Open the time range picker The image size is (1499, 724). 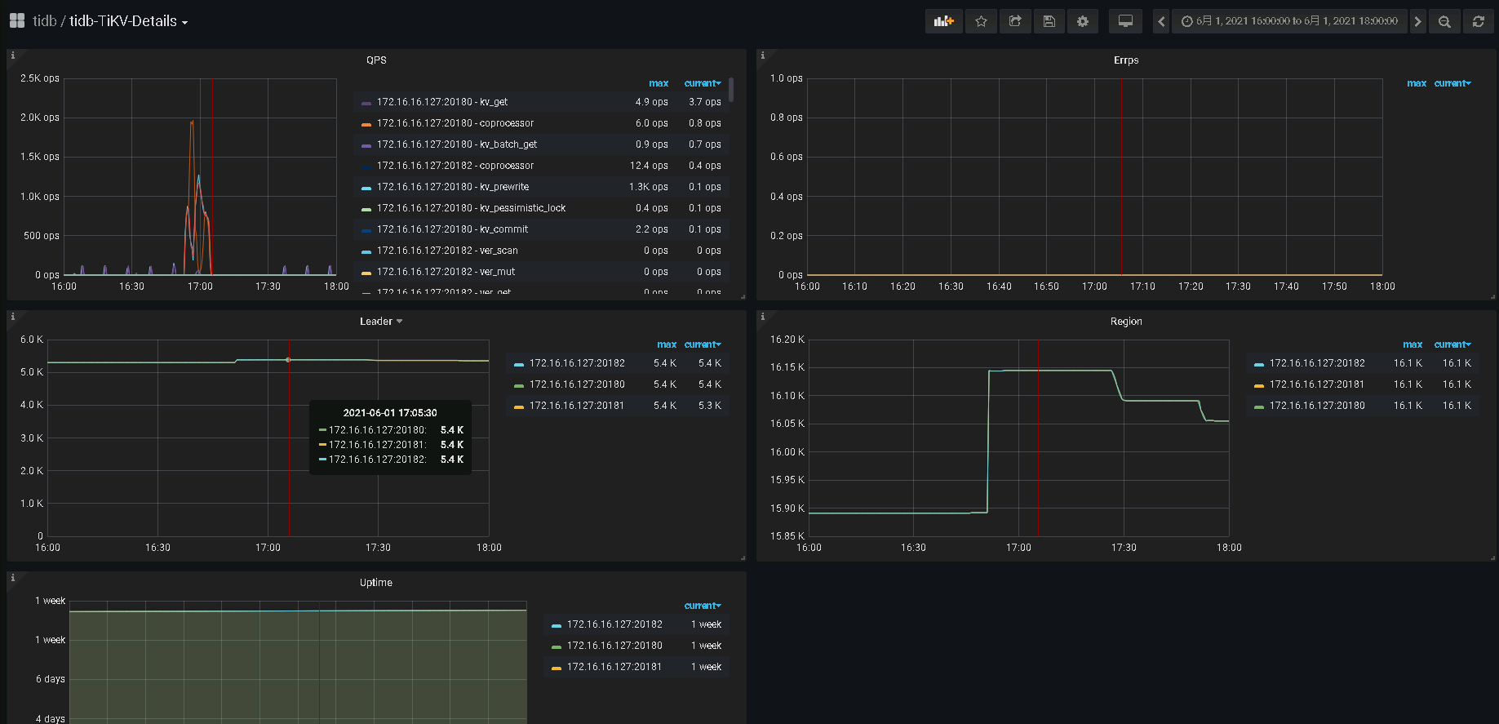tap(1289, 21)
